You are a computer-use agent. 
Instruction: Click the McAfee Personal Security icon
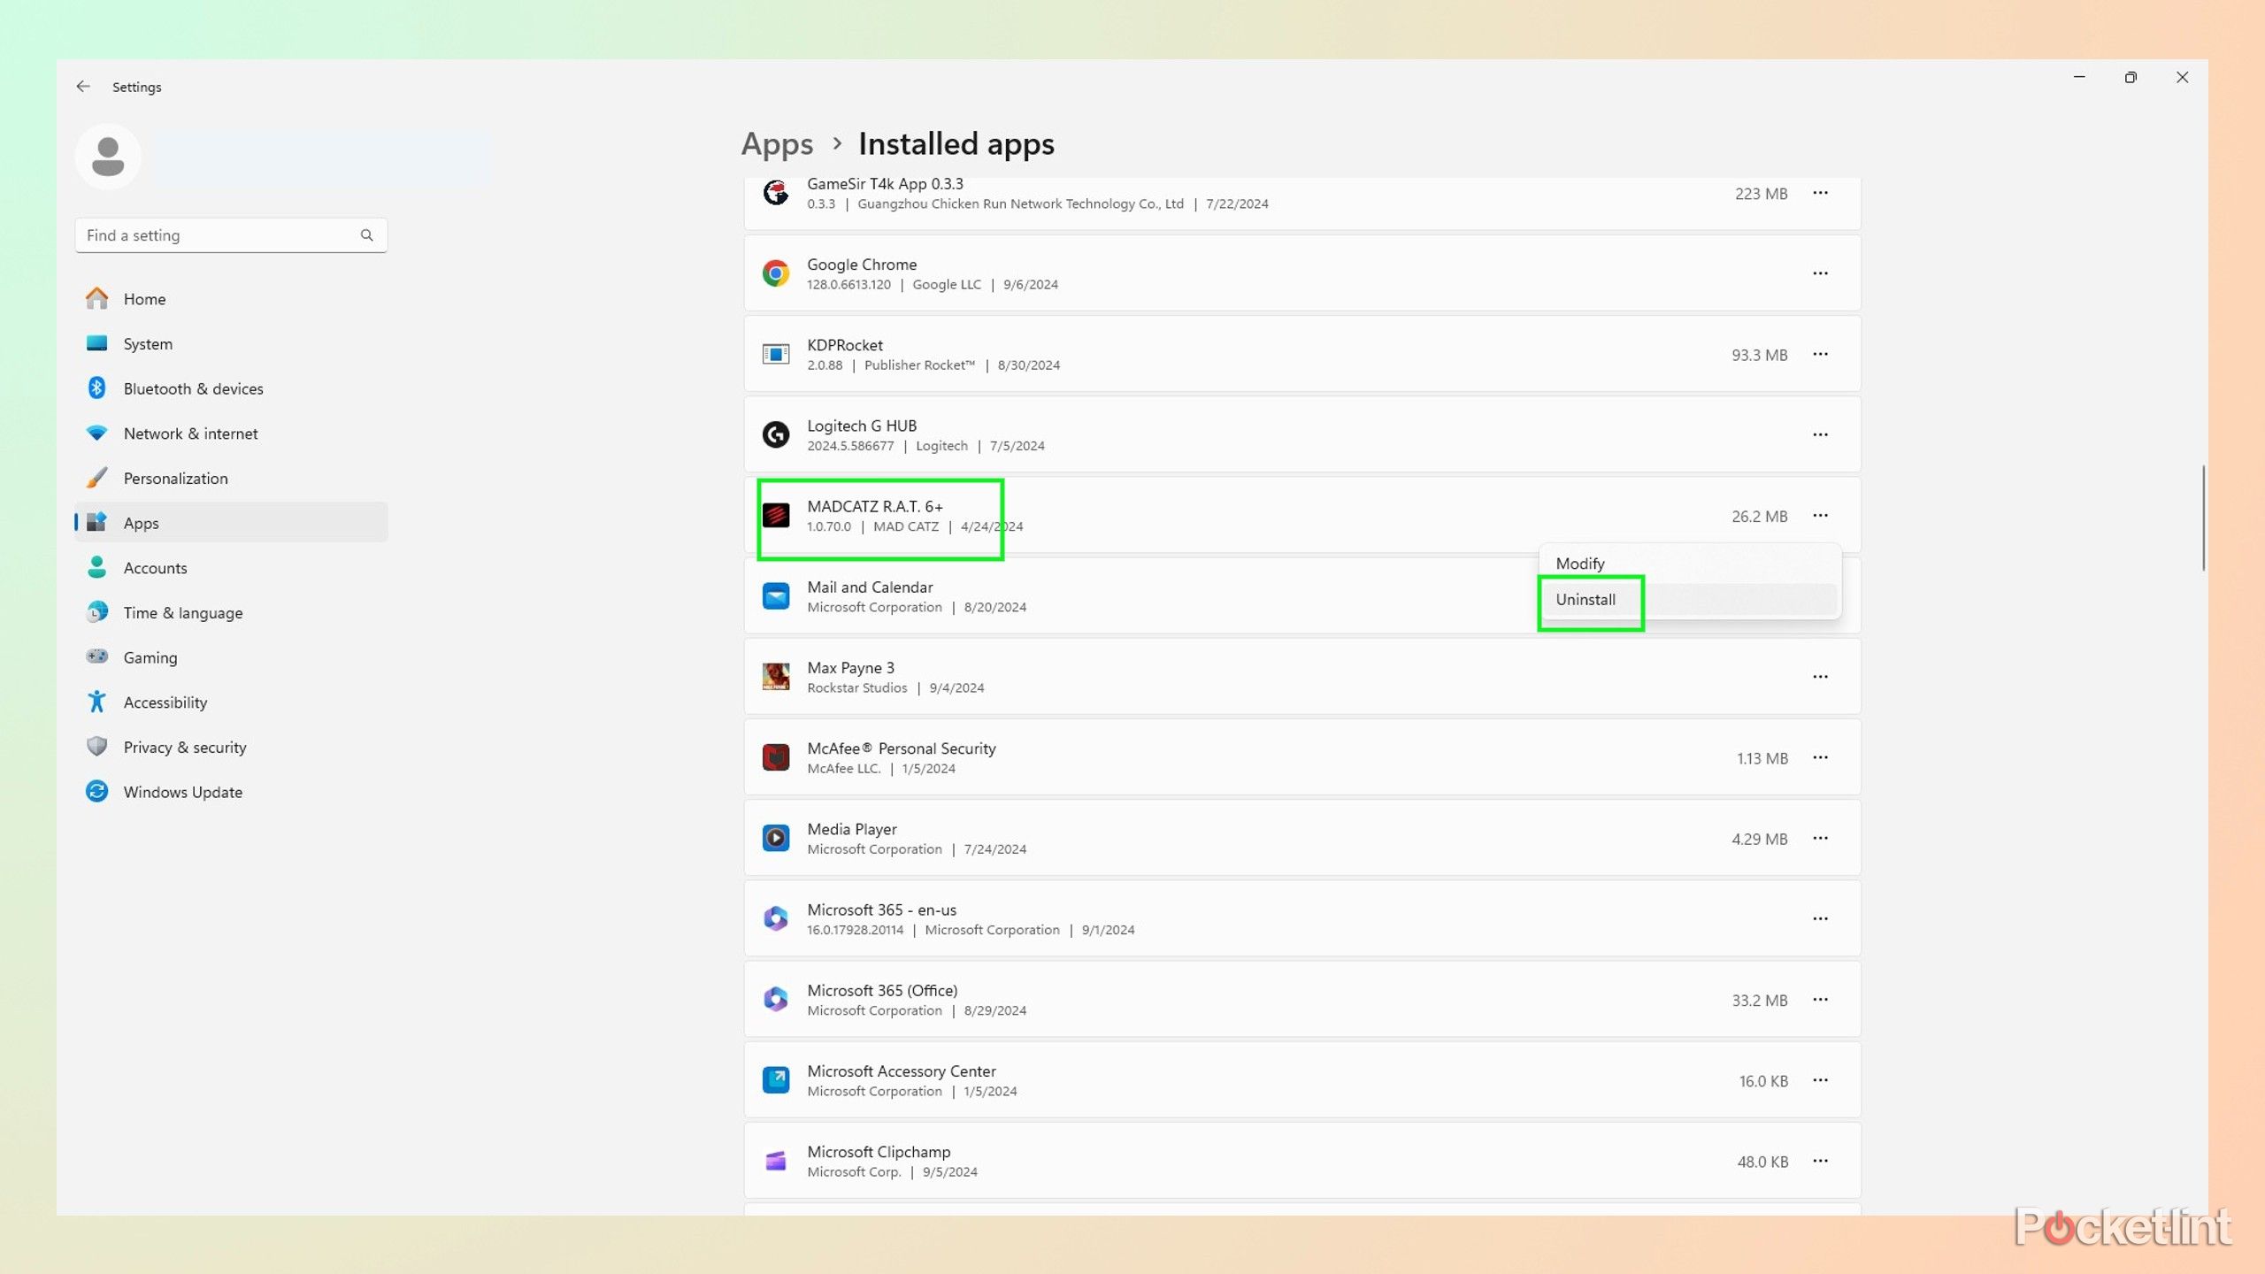[x=776, y=757]
